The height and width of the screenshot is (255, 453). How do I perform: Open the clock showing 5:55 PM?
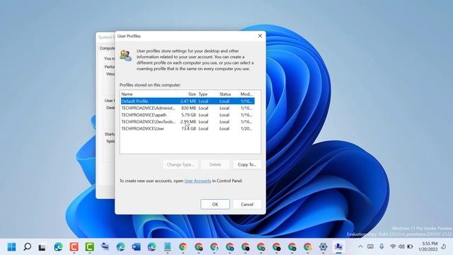coord(428,246)
